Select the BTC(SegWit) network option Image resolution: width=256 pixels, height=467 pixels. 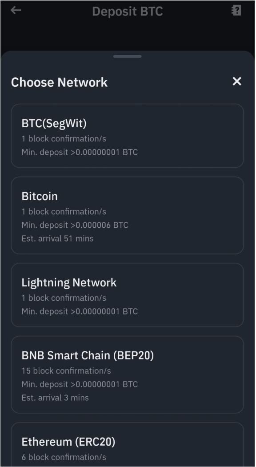[127, 136]
